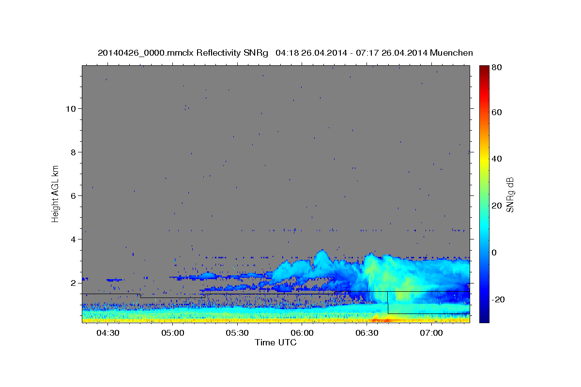This screenshot has height=387, width=581.
Task: Click the 04:30 time tick label
Action: coord(108,334)
